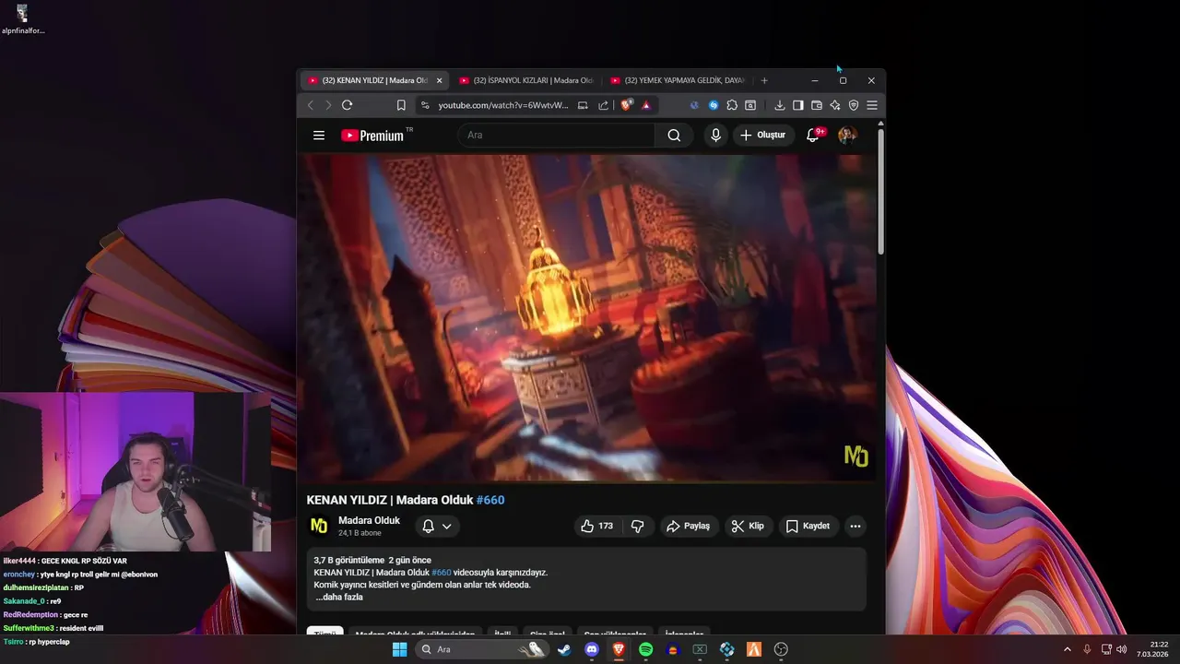Image resolution: width=1180 pixels, height=664 pixels.
Task: Open Spotify from the taskbar
Action: pyautogui.click(x=646, y=649)
